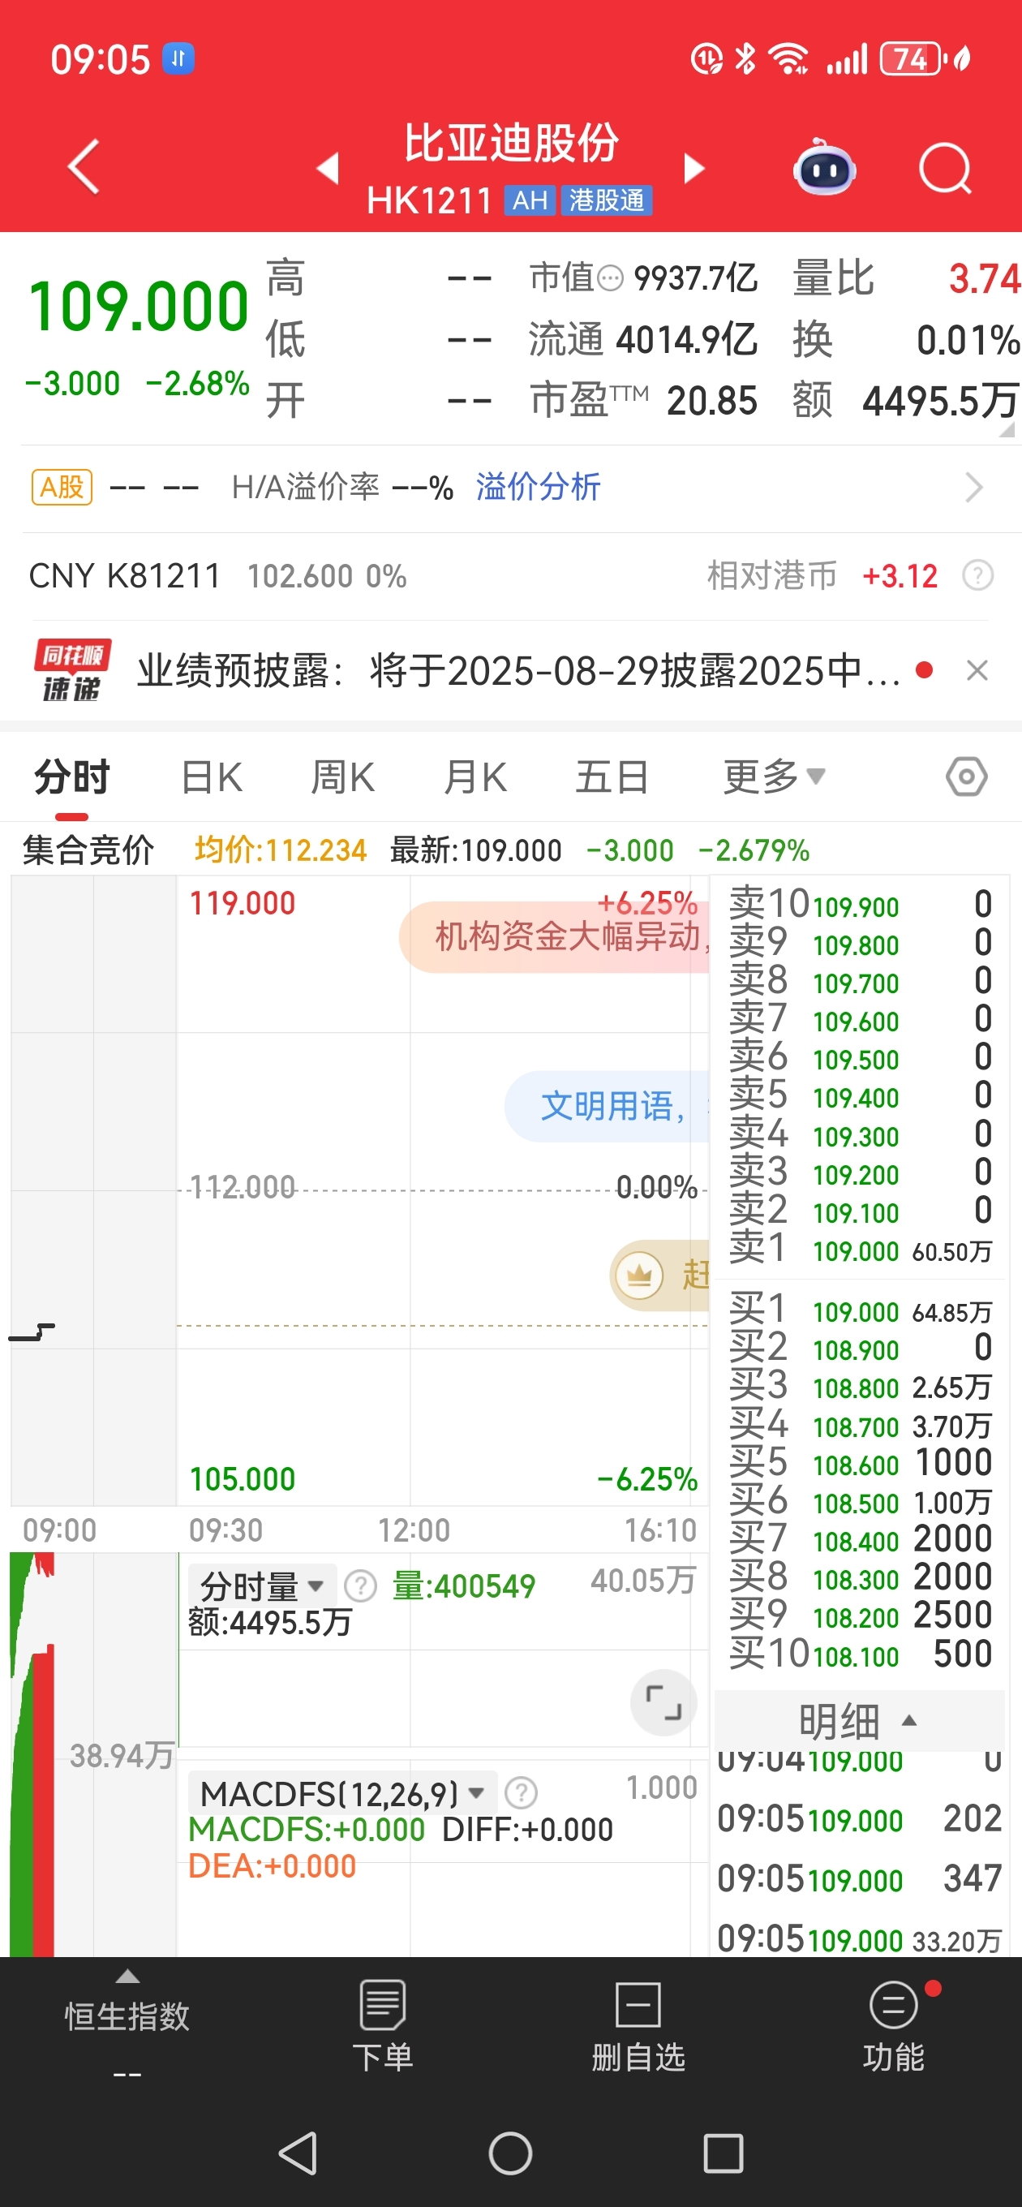Open the robot AI assistant

(824, 167)
